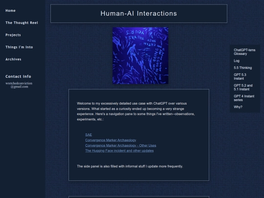Open The Thought Reel page
The height and width of the screenshot is (198, 264).
coord(22,22)
